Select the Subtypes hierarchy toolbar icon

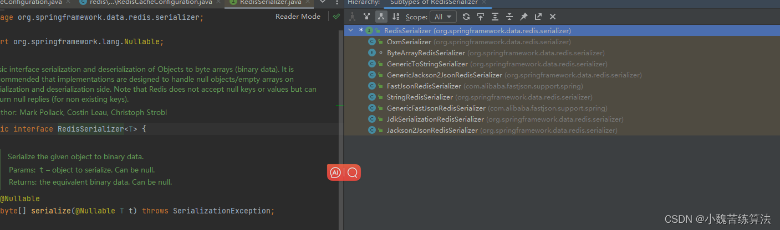tap(381, 17)
